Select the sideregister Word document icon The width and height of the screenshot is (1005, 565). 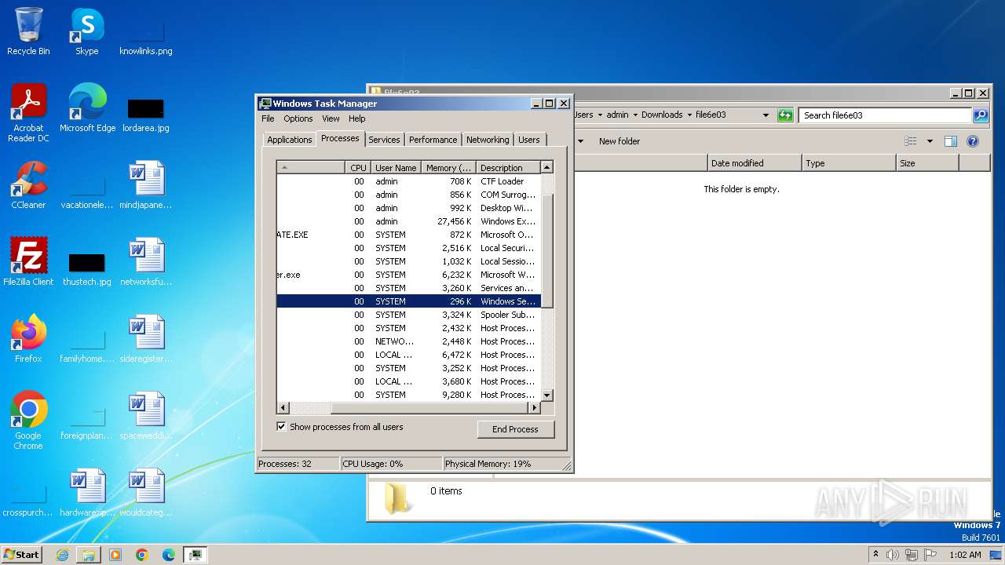point(146,339)
